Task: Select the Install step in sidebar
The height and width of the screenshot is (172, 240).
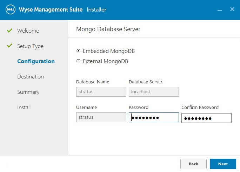Action: tap(24, 108)
